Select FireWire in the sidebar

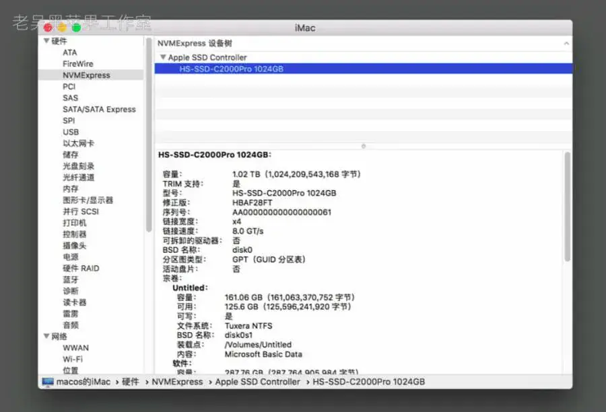point(78,64)
